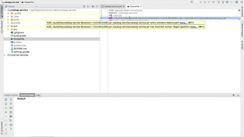The width and height of the screenshot is (244, 137).
Task: Click the VCS commit icon in Local Changes
Action: pos(6,104)
